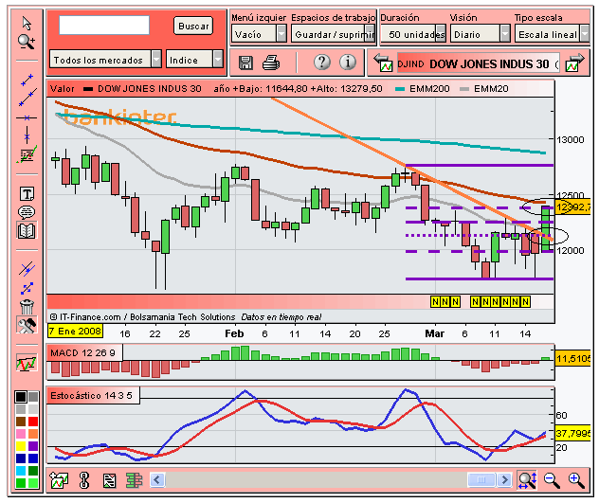Click the 'Estocástico 14 3 5' indicator label
Viewport: 599px width, 503px height.
coord(91,395)
